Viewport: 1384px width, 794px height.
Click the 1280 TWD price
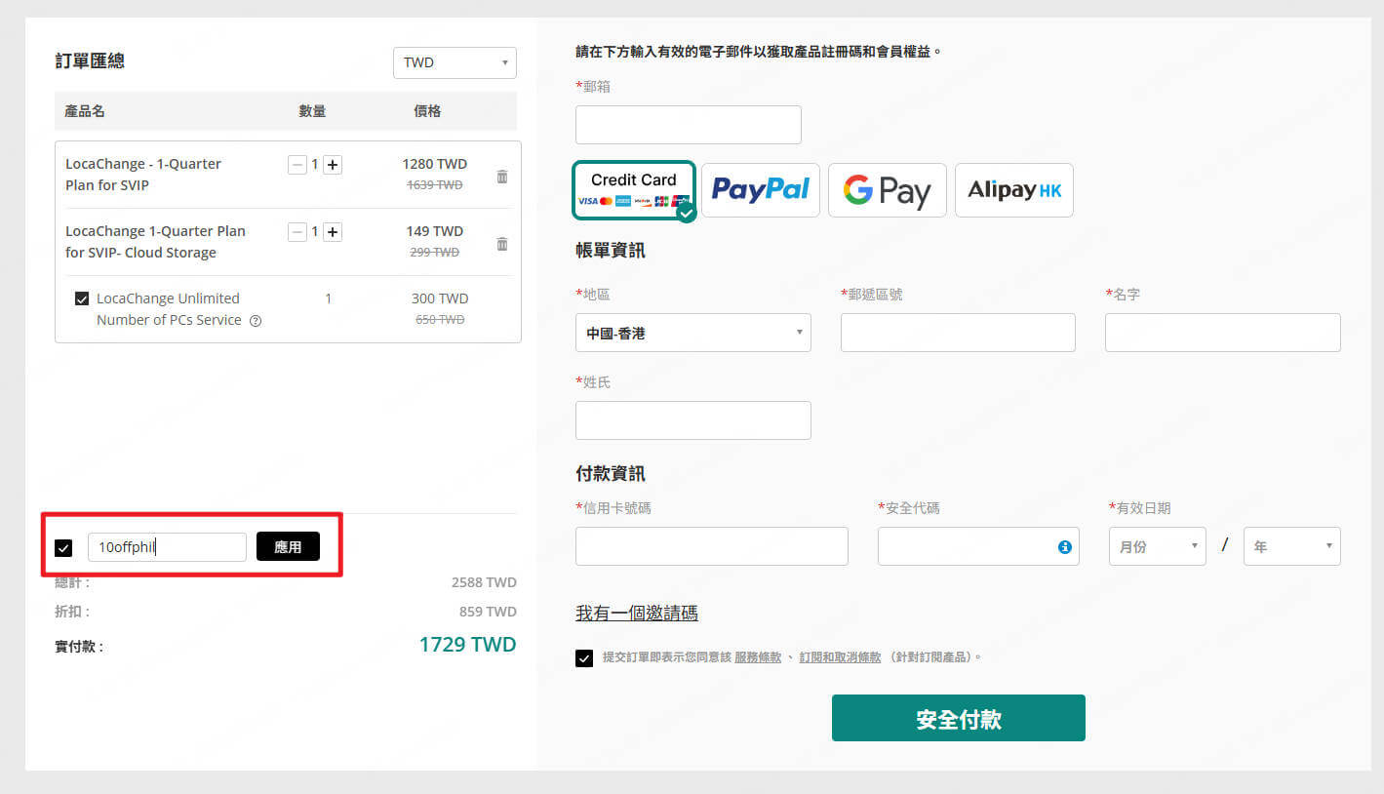click(x=435, y=164)
